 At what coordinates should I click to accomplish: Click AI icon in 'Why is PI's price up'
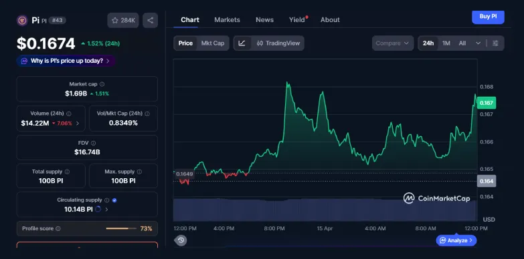(24, 61)
